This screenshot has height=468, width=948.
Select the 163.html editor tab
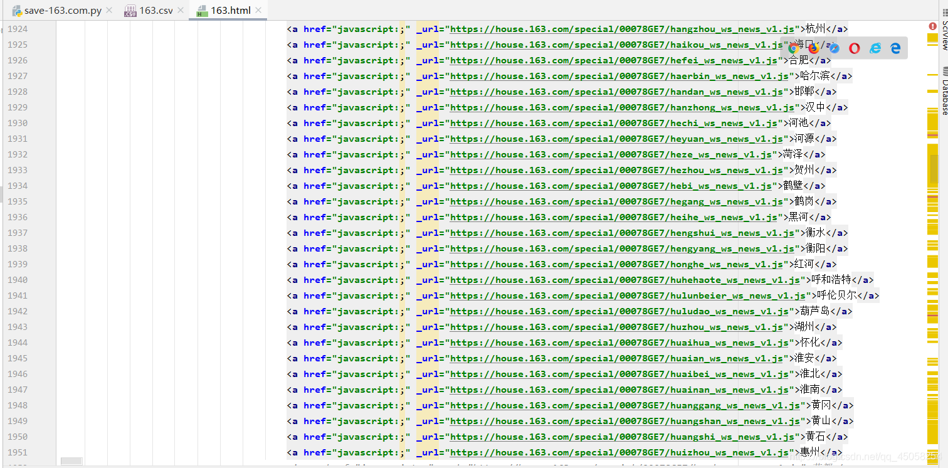tap(228, 11)
